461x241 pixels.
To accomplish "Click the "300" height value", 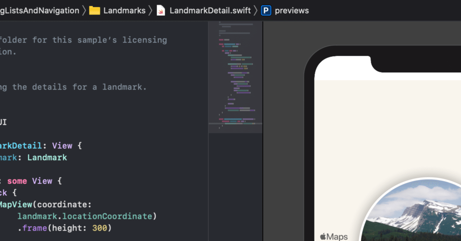I will 100,228.
